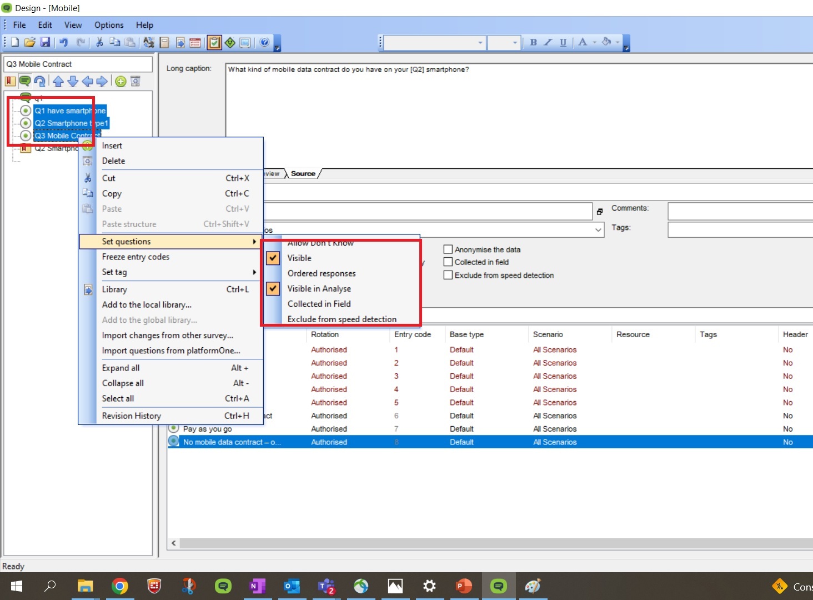Click the scissors Cut icon in the main toolbar
Image resolution: width=813 pixels, height=600 pixels.
(100, 42)
